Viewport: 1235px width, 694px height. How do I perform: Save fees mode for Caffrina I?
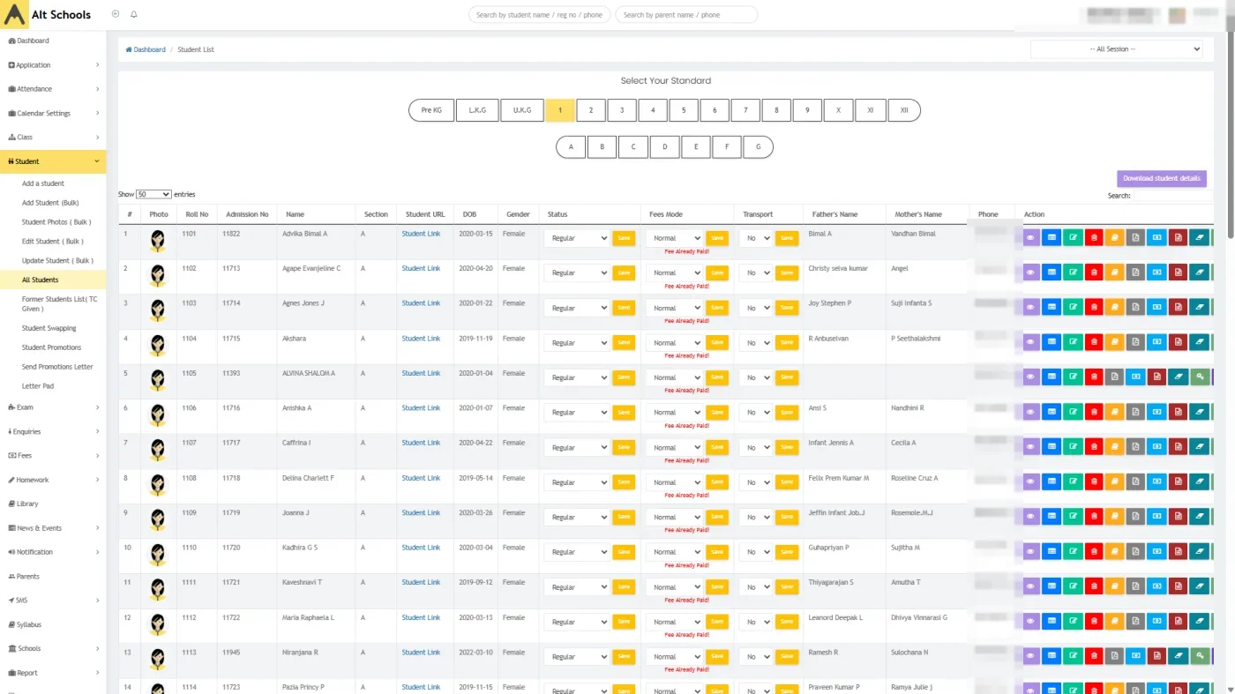click(x=717, y=447)
